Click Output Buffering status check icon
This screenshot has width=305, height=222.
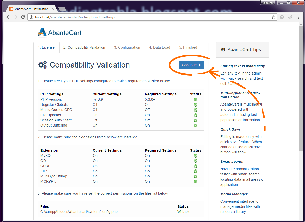coord(196,125)
